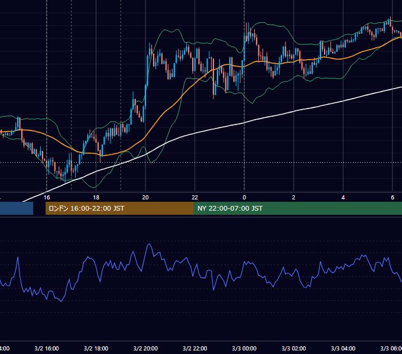Click the blue session bar left of ロンドン

[17, 208]
